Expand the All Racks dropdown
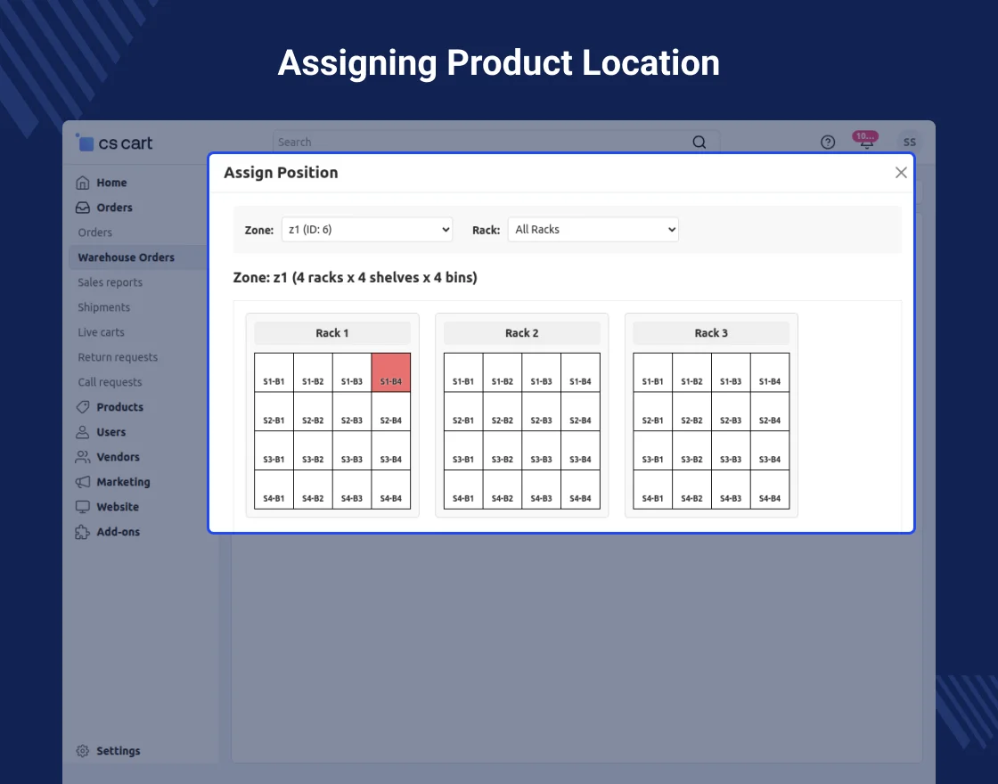Viewport: 998px width, 784px height. (593, 230)
